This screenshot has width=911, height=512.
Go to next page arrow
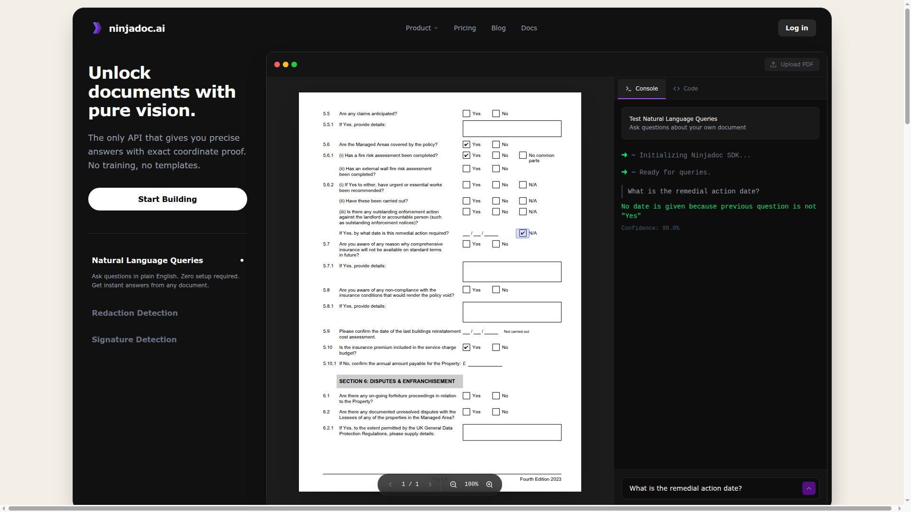430,484
